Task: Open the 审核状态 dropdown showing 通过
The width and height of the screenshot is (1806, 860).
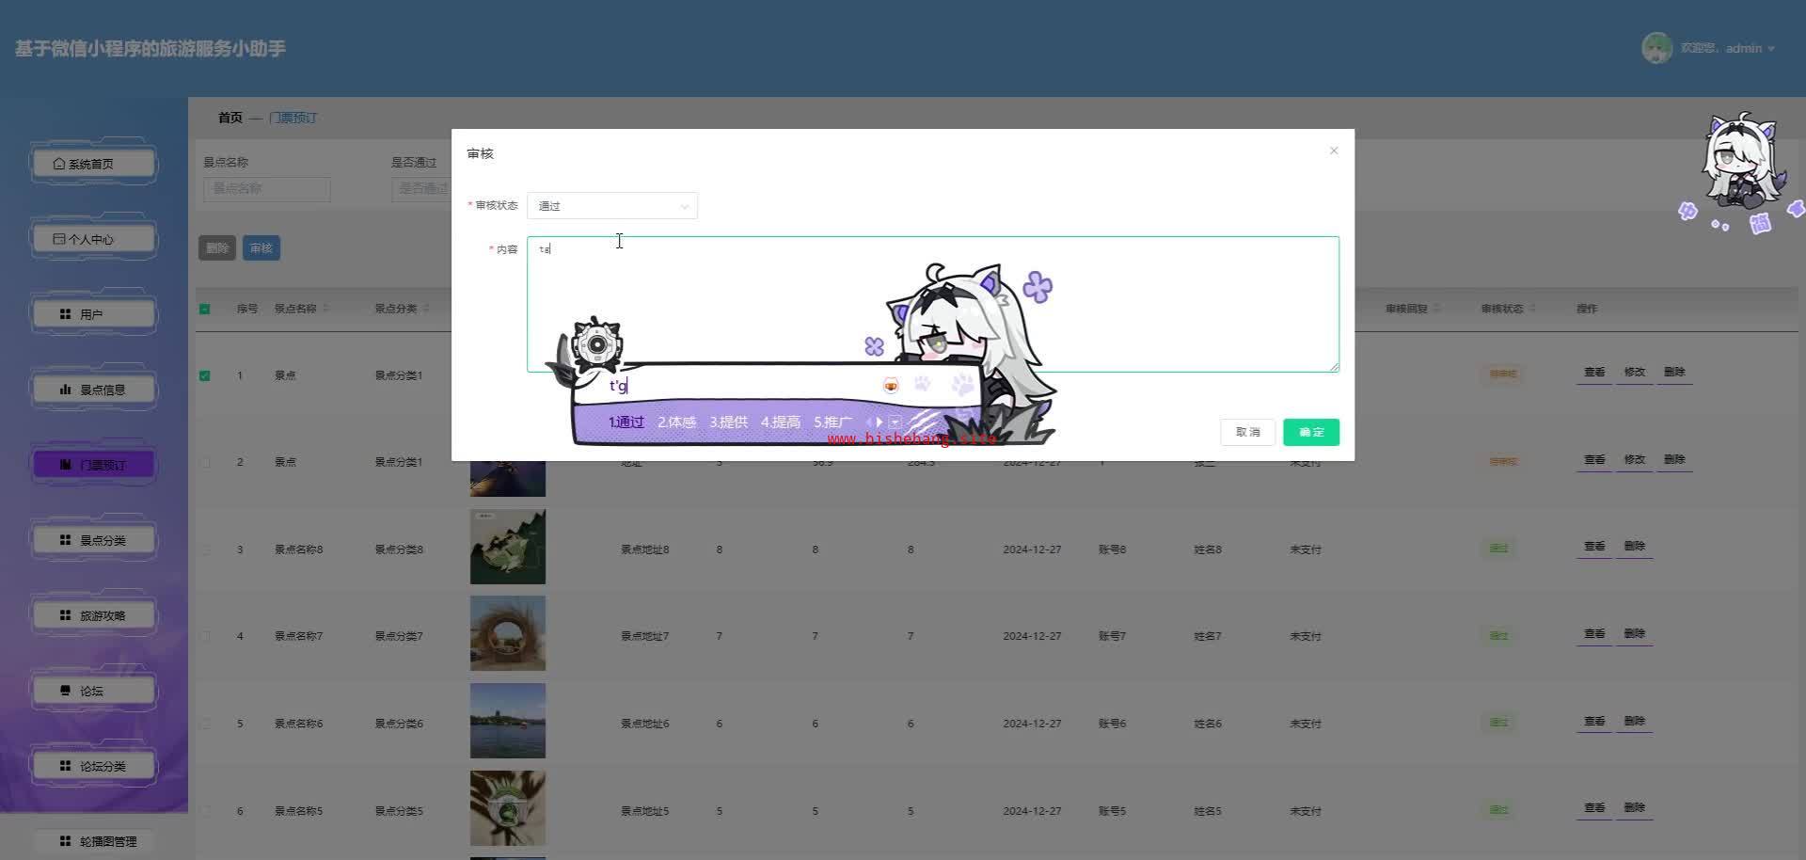Action: [x=612, y=206]
